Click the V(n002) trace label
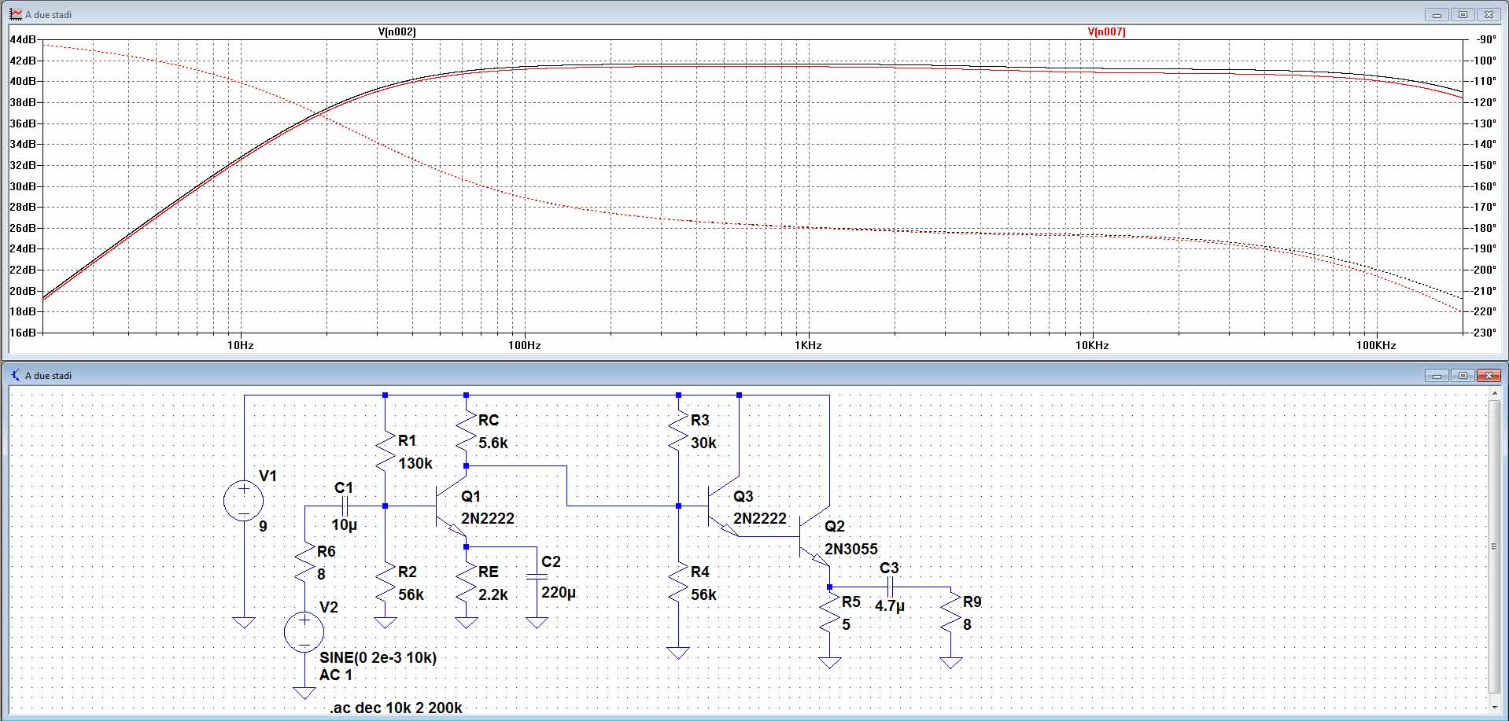Screen dimensions: 1509x721 397,31
